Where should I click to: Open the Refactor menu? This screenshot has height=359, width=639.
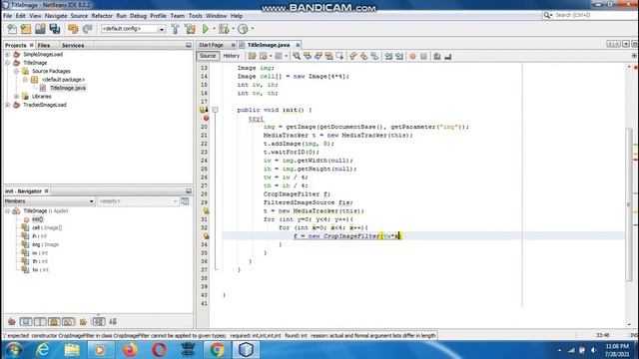(102, 16)
